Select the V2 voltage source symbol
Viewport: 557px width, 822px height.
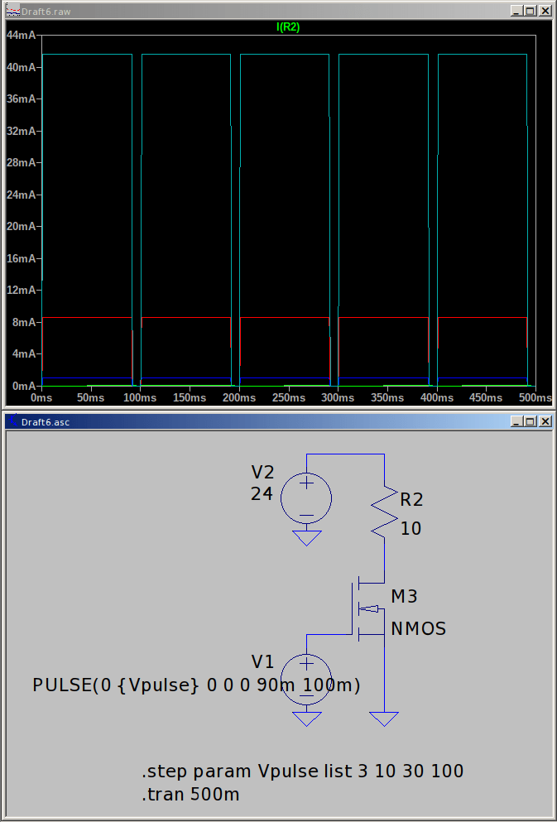click(x=306, y=498)
